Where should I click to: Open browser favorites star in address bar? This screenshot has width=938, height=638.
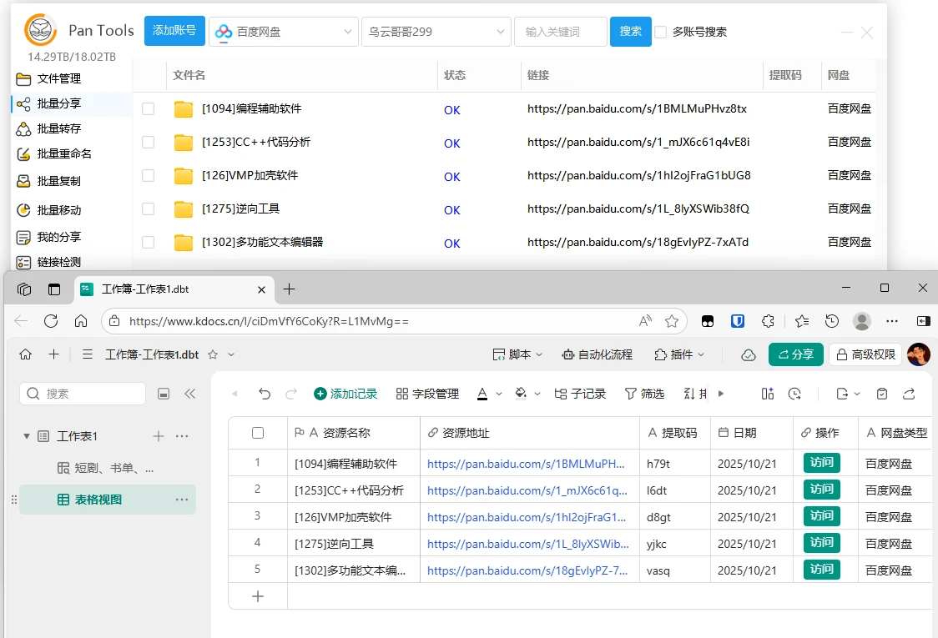(672, 321)
